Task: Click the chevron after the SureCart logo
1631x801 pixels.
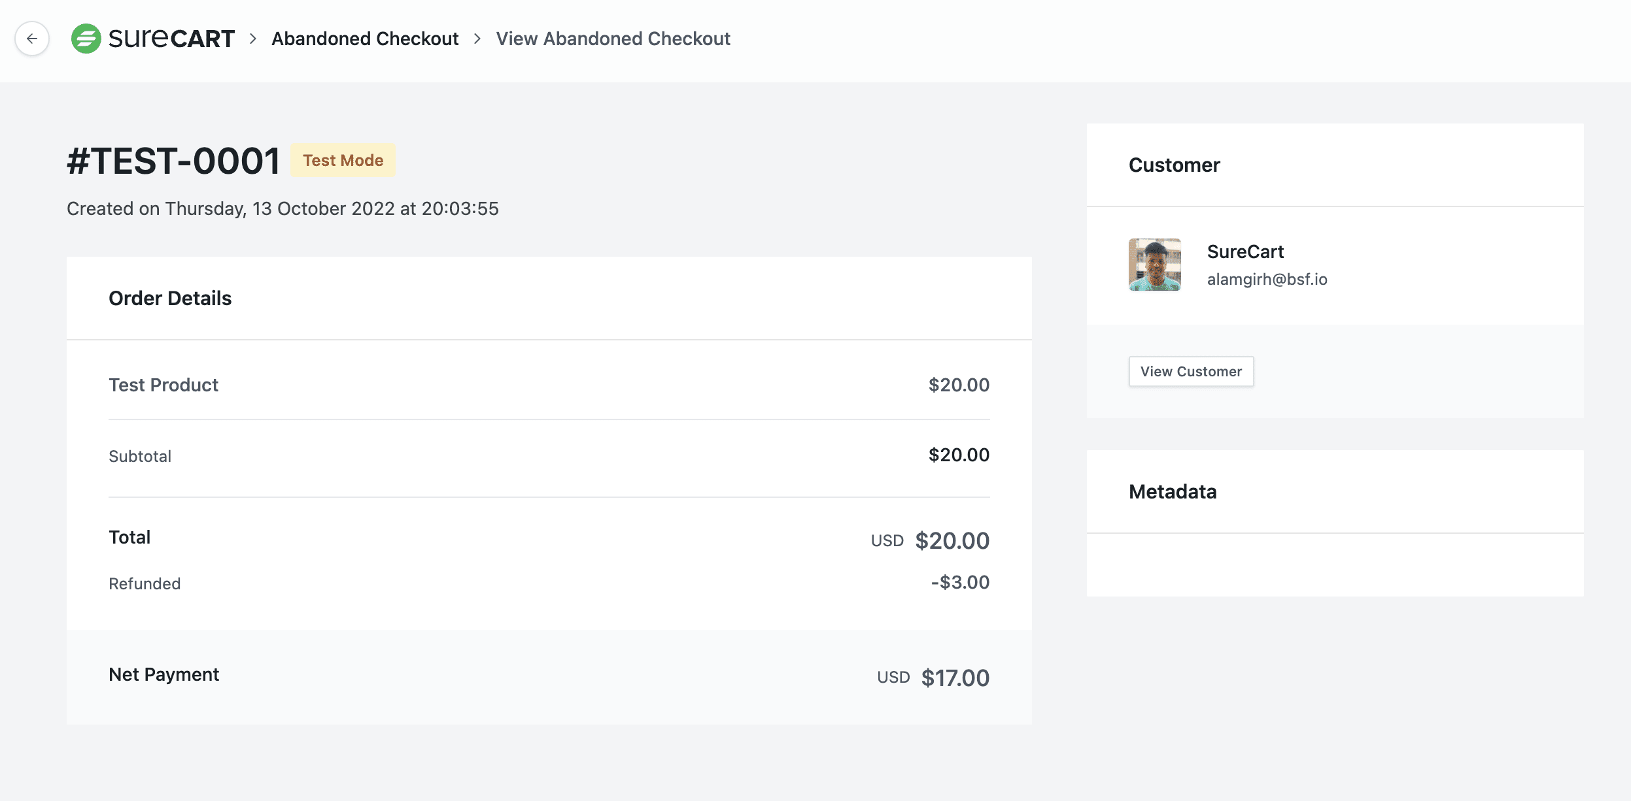Action: point(253,39)
